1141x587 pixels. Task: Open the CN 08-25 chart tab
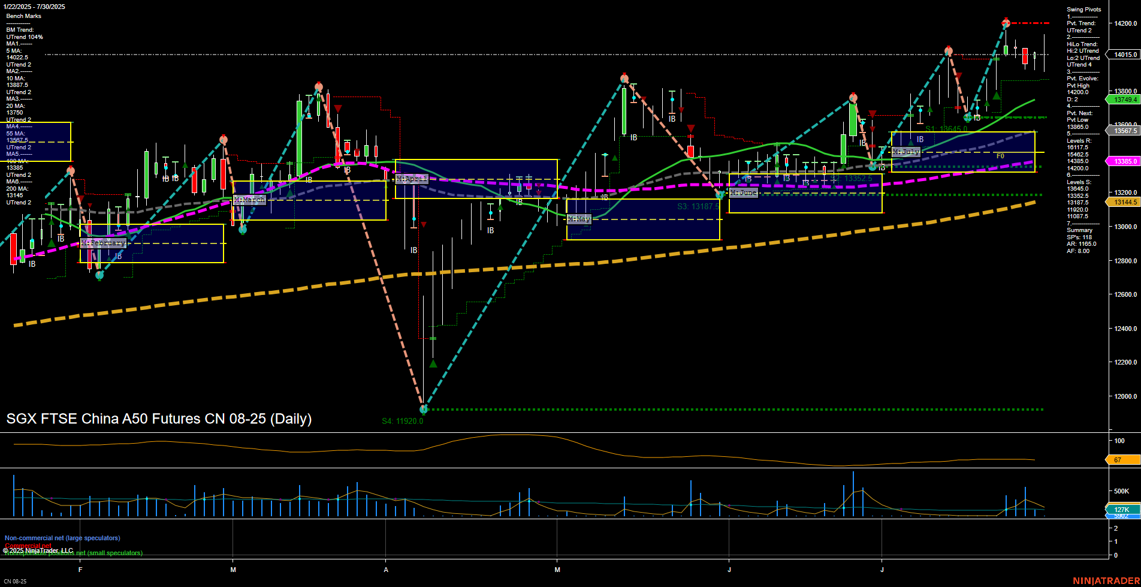point(15,581)
